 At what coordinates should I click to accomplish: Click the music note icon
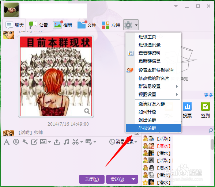[x=67, y=142]
